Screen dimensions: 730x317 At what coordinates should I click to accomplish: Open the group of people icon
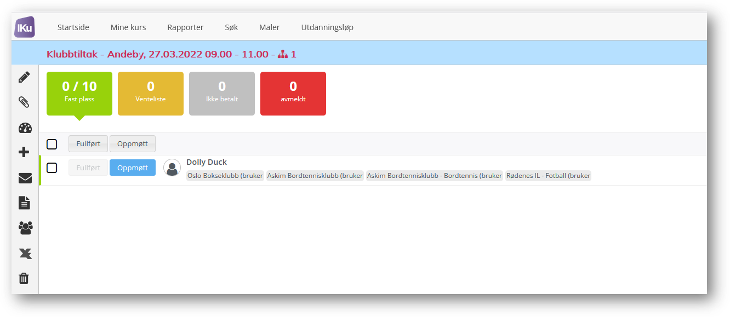coord(25,228)
